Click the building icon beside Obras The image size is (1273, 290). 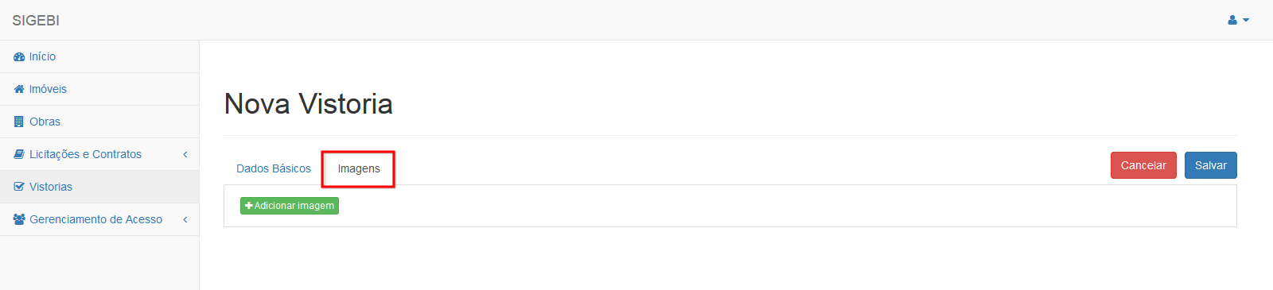point(19,122)
